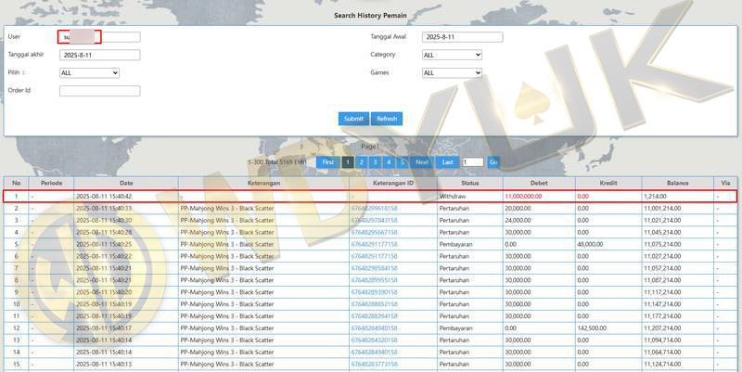The image size is (742, 372).
Task: Click the Balance column header
Action: point(678,183)
